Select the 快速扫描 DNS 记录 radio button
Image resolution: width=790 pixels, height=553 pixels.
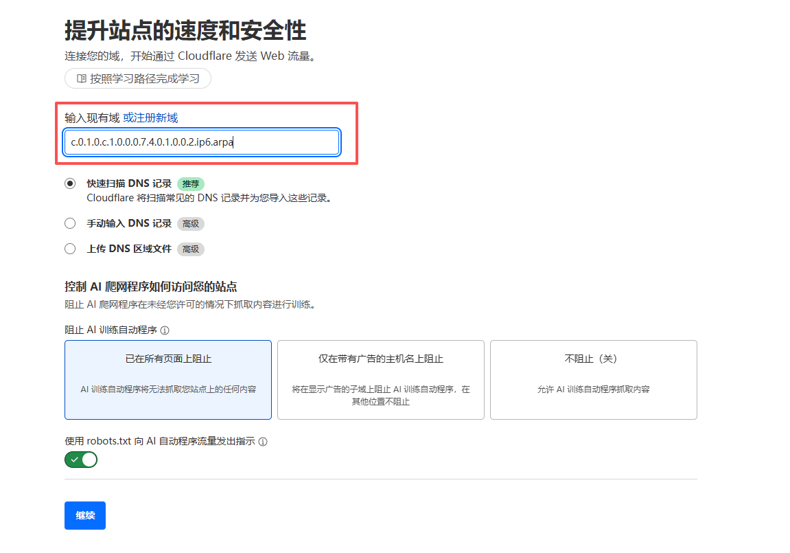[70, 184]
